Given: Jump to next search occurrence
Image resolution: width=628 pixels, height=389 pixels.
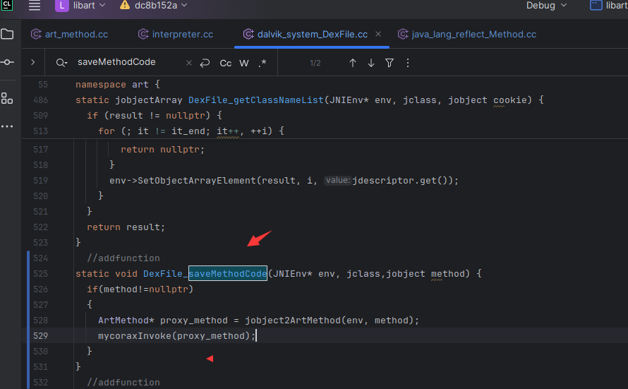Looking at the screenshot, I should tap(371, 63).
